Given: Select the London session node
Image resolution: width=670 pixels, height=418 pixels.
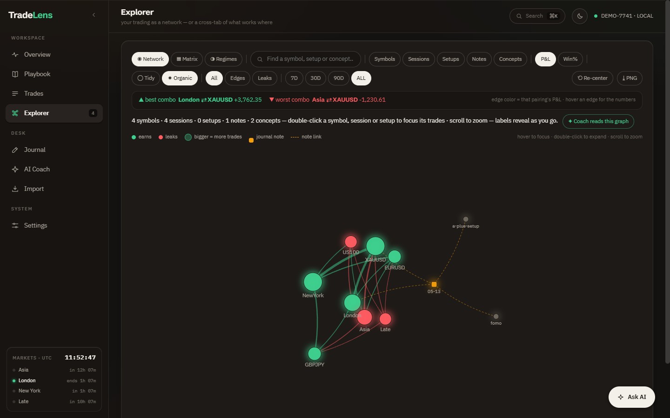Looking at the screenshot, I should pos(352,303).
